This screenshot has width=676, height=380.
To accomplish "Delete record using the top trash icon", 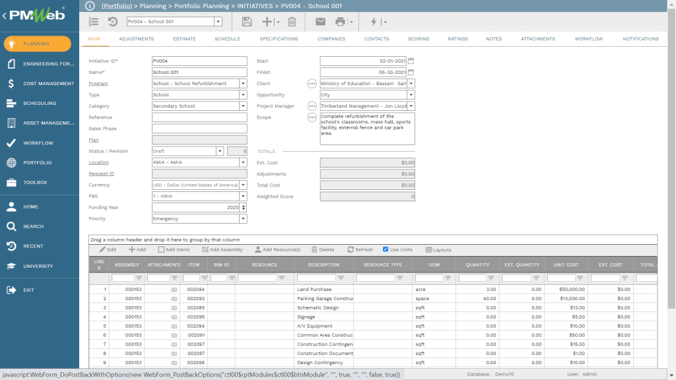I will click(x=292, y=22).
